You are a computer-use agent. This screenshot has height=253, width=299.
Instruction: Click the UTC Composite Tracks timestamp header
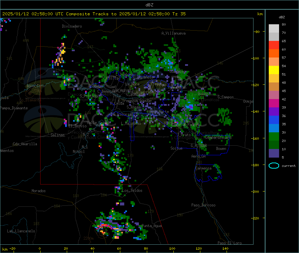coord(94,14)
